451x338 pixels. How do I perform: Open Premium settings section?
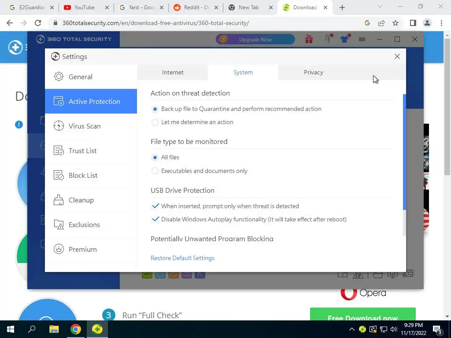pos(91,249)
